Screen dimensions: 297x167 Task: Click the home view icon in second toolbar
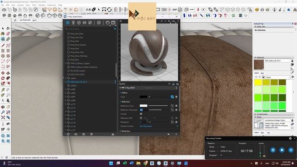(x=14, y=15)
